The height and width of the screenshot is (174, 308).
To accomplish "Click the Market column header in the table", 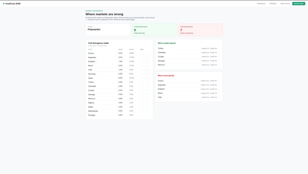I will (131, 49).
